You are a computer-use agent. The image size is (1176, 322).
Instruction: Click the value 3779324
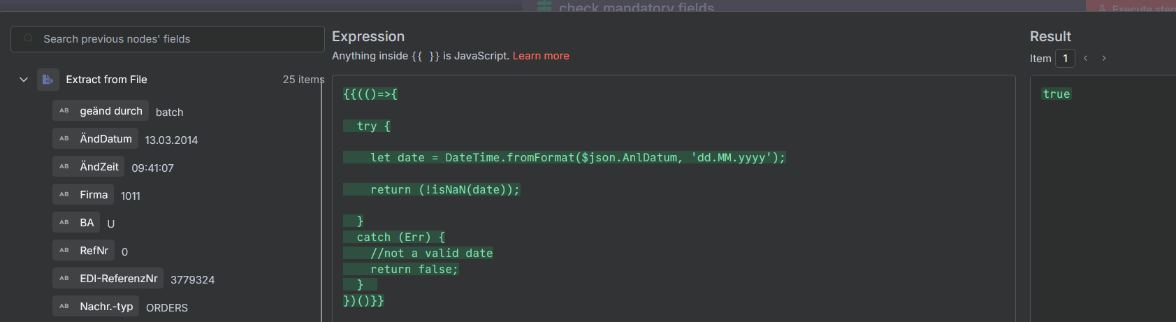[192, 280]
